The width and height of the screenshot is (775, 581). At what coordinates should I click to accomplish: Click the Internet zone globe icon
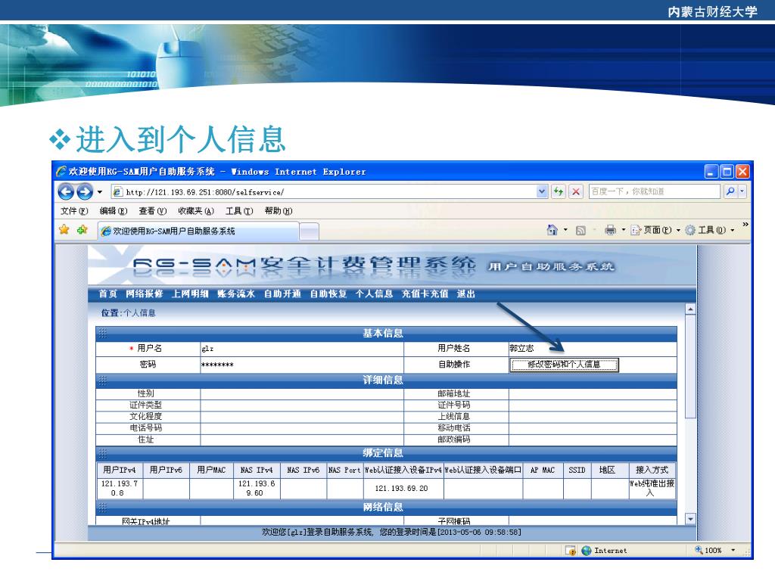point(587,551)
